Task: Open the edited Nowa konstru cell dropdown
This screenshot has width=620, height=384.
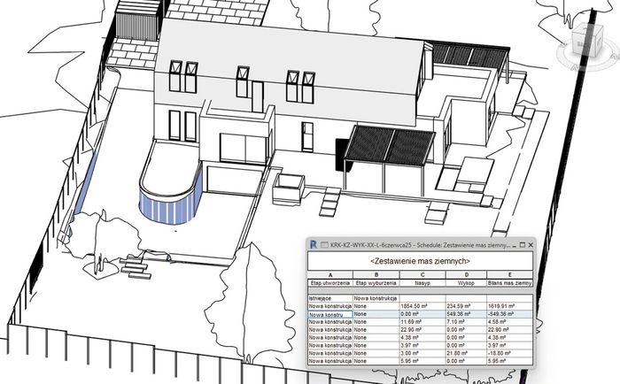Action: click(x=330, y=314)
